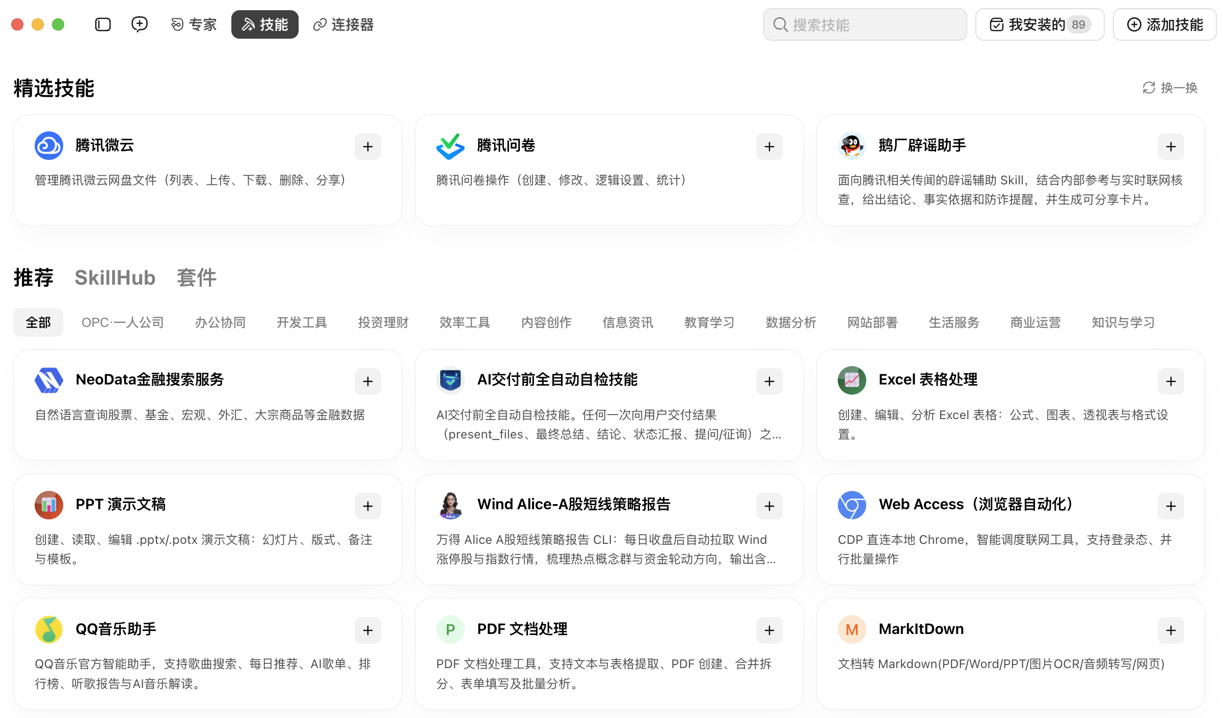Filter by 内容创作 category
Screen dimensions: 1223x718
[546, 322]
